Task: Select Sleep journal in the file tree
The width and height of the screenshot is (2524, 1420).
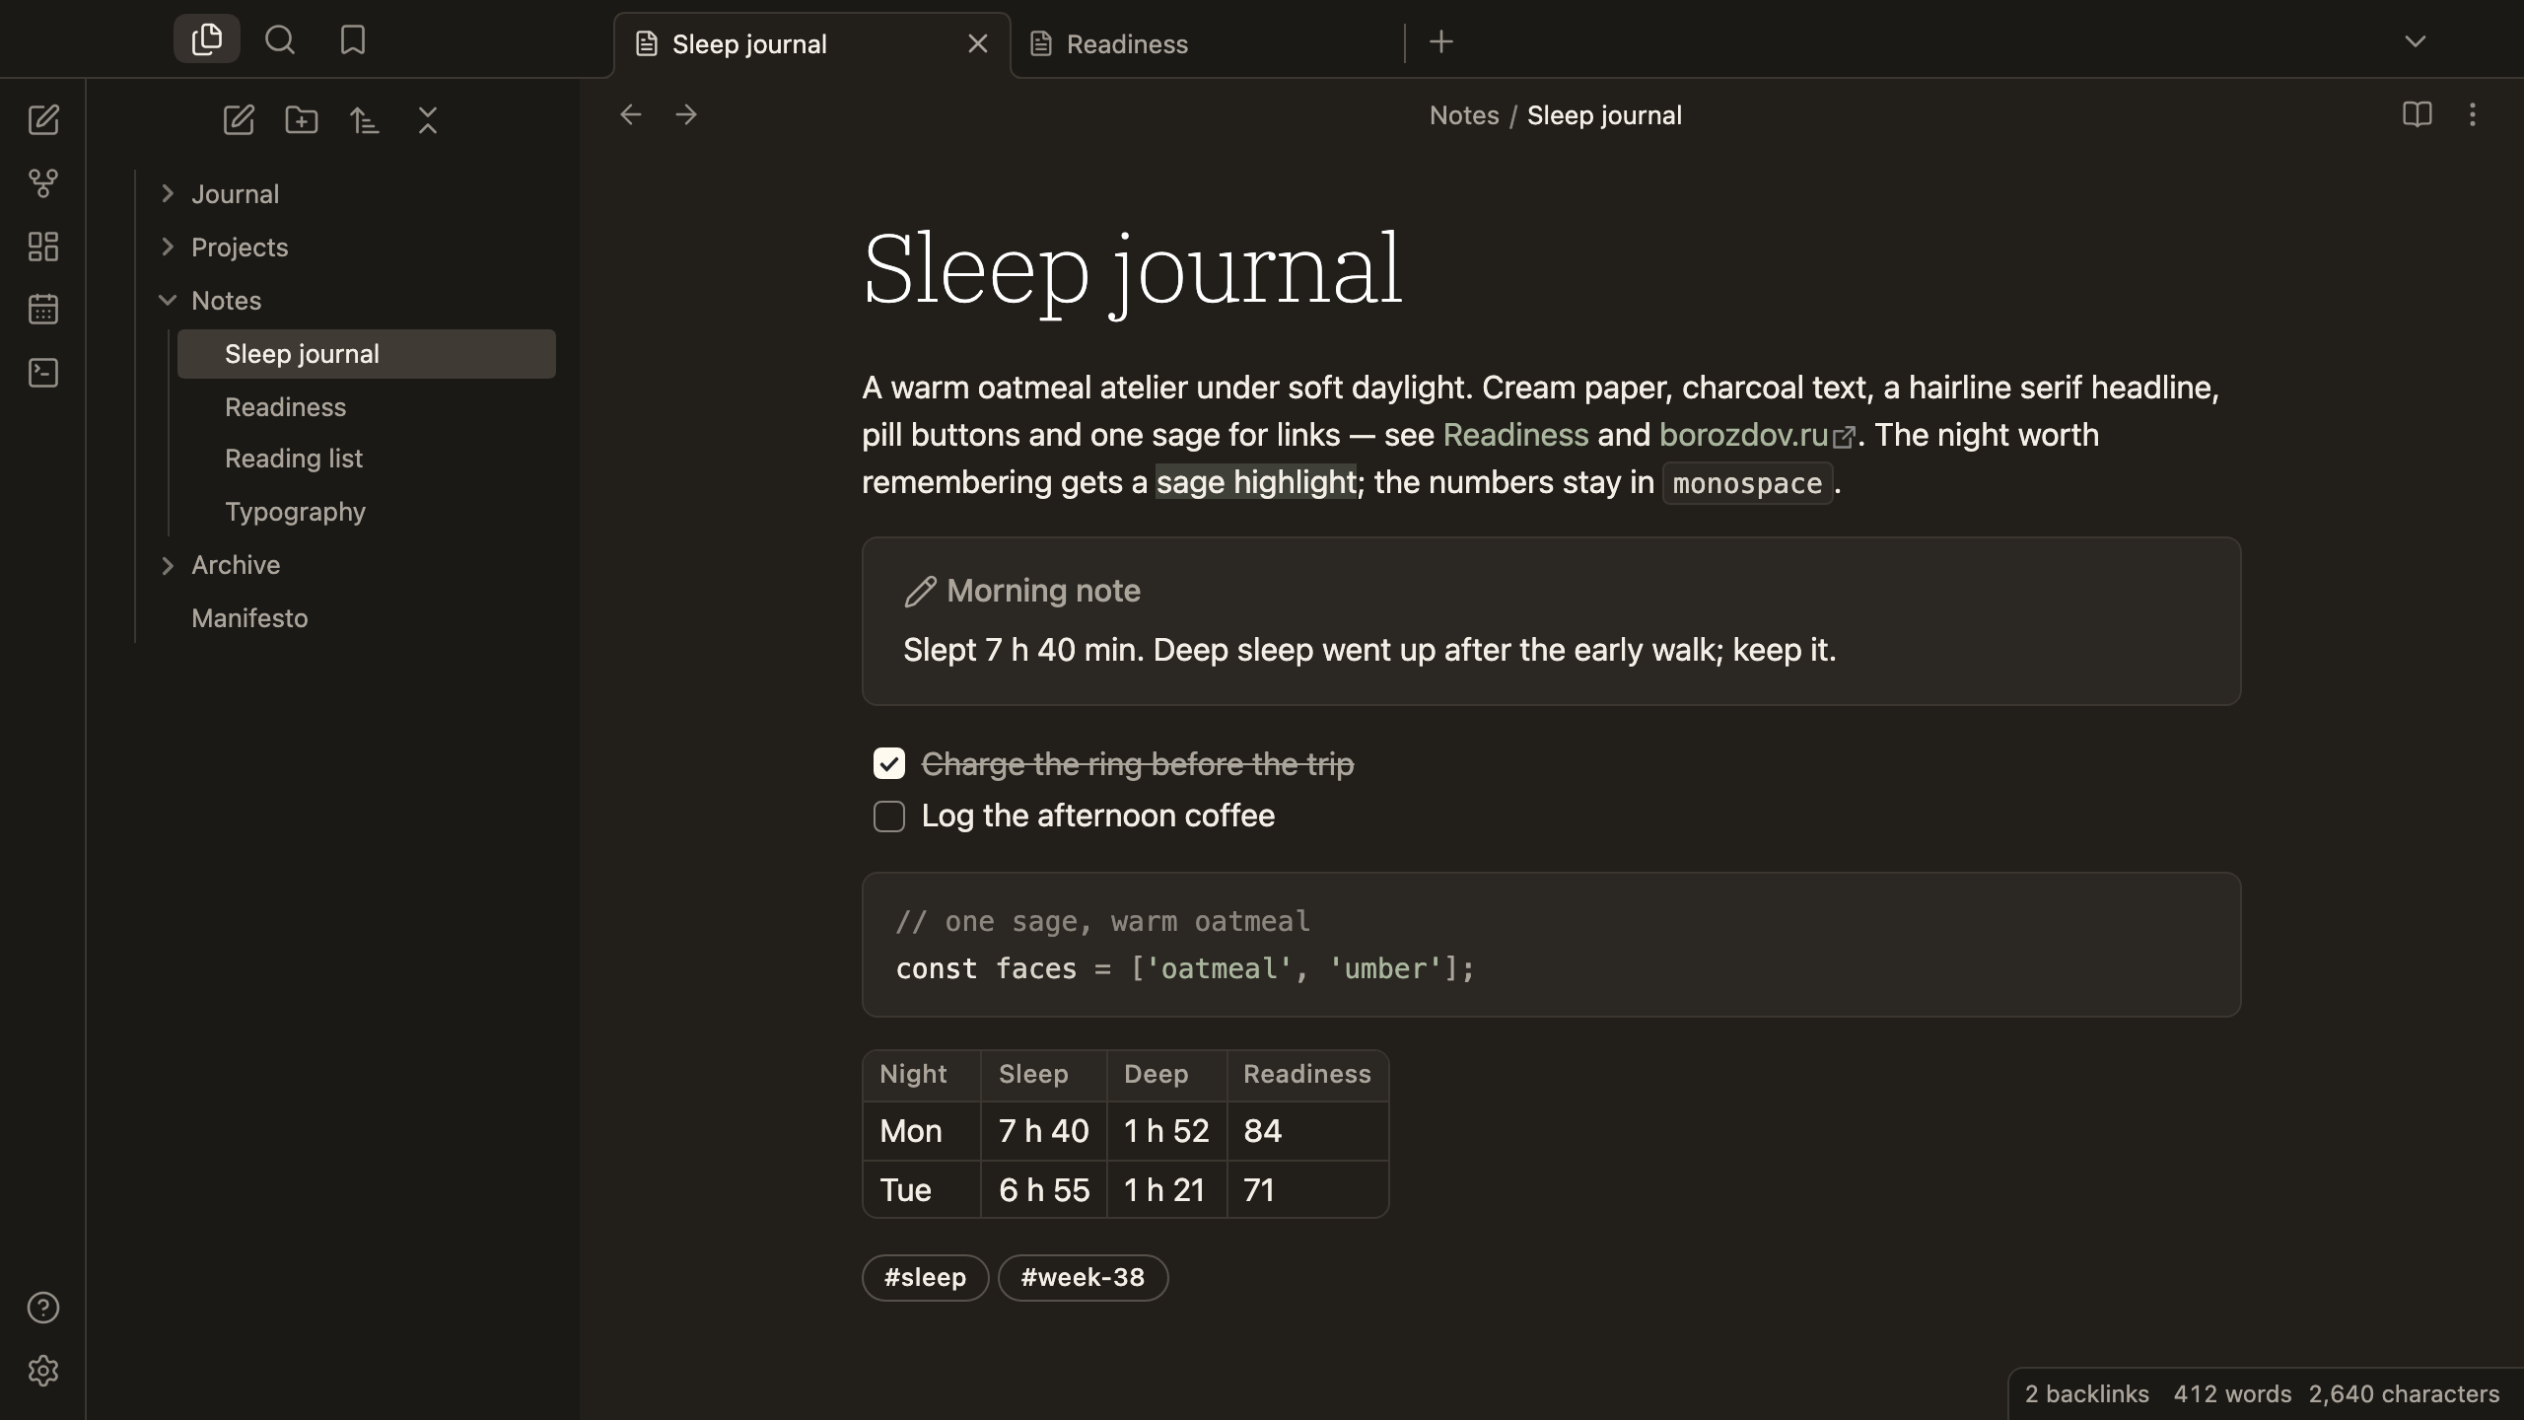Action: click(367, 354)
